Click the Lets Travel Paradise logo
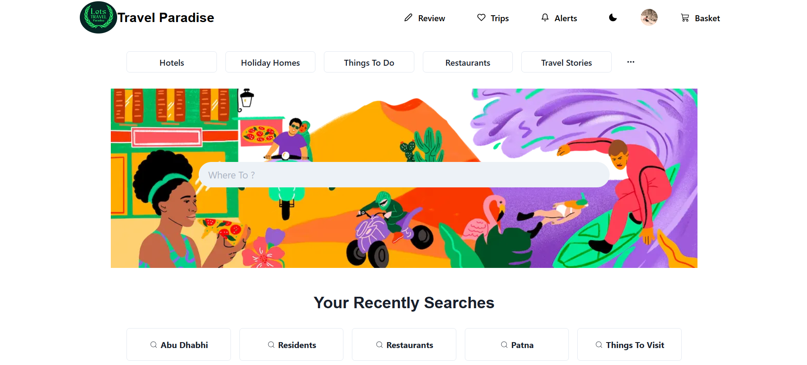Image resolution: width=807 pixels, height=365 pixels. point(98,17)
